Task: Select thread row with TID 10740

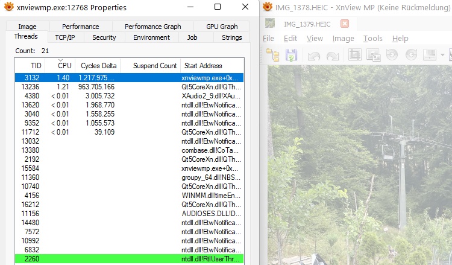Action: point(129,187)
